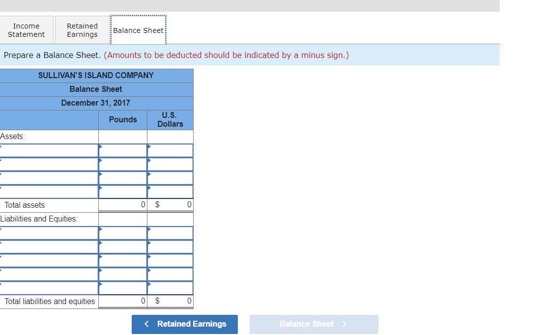The height and width of the screenshot is (335, 542).
Task: Open the fourth liabilities row account dropdown
Action: click(49, 274)
